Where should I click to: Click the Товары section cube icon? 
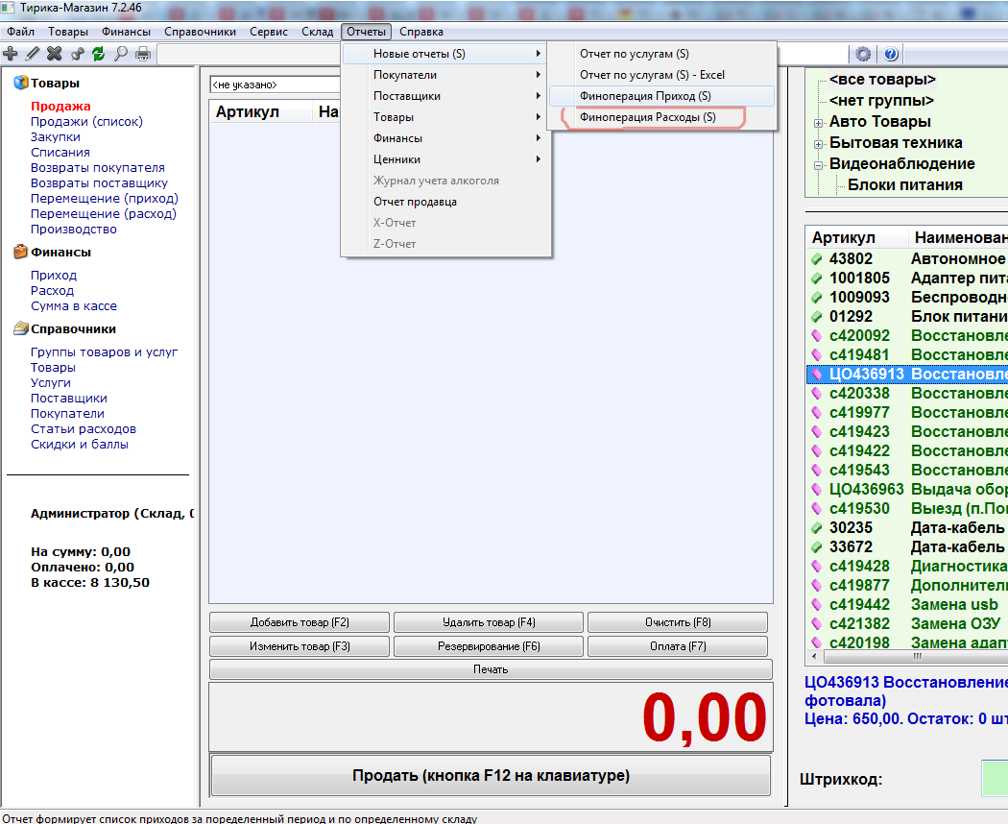click(21, 83)
